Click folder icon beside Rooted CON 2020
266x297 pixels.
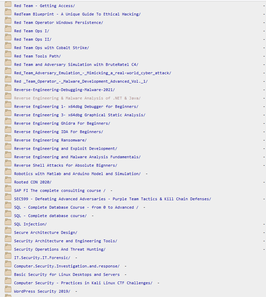(8, 180)
